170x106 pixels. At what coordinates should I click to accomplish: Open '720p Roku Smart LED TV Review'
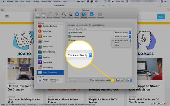pyautogui.click(x=103, y=101)
